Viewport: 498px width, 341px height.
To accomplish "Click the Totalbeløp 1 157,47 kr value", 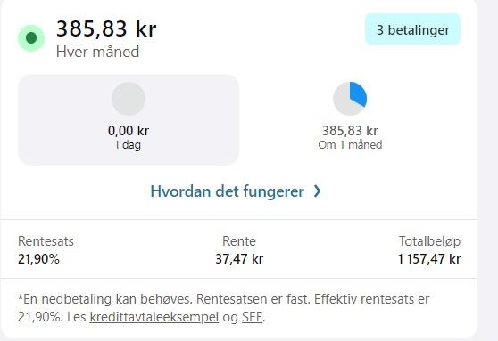I will pos(429,259).
